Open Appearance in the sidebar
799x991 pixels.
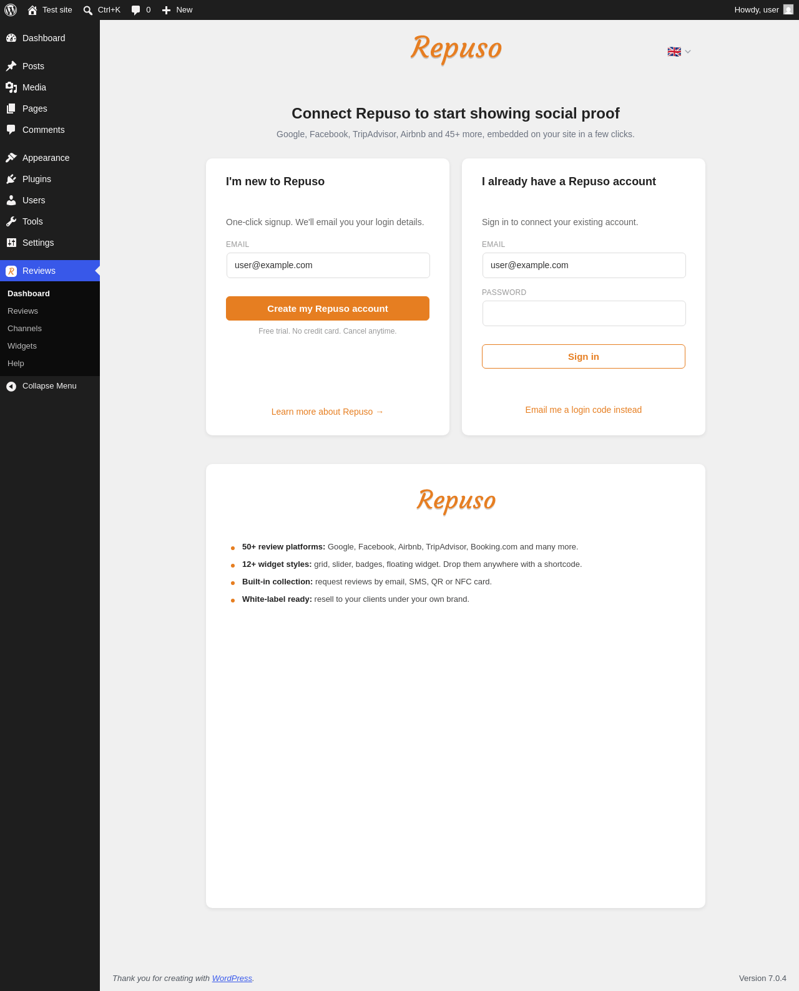(x=50, y=158)
